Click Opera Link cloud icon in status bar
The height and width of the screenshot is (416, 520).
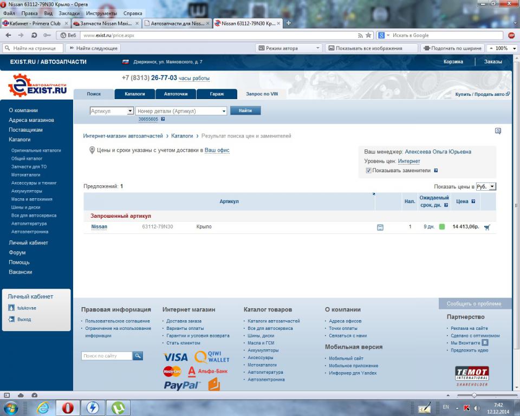pyautogui.click(x=21, y=395)
